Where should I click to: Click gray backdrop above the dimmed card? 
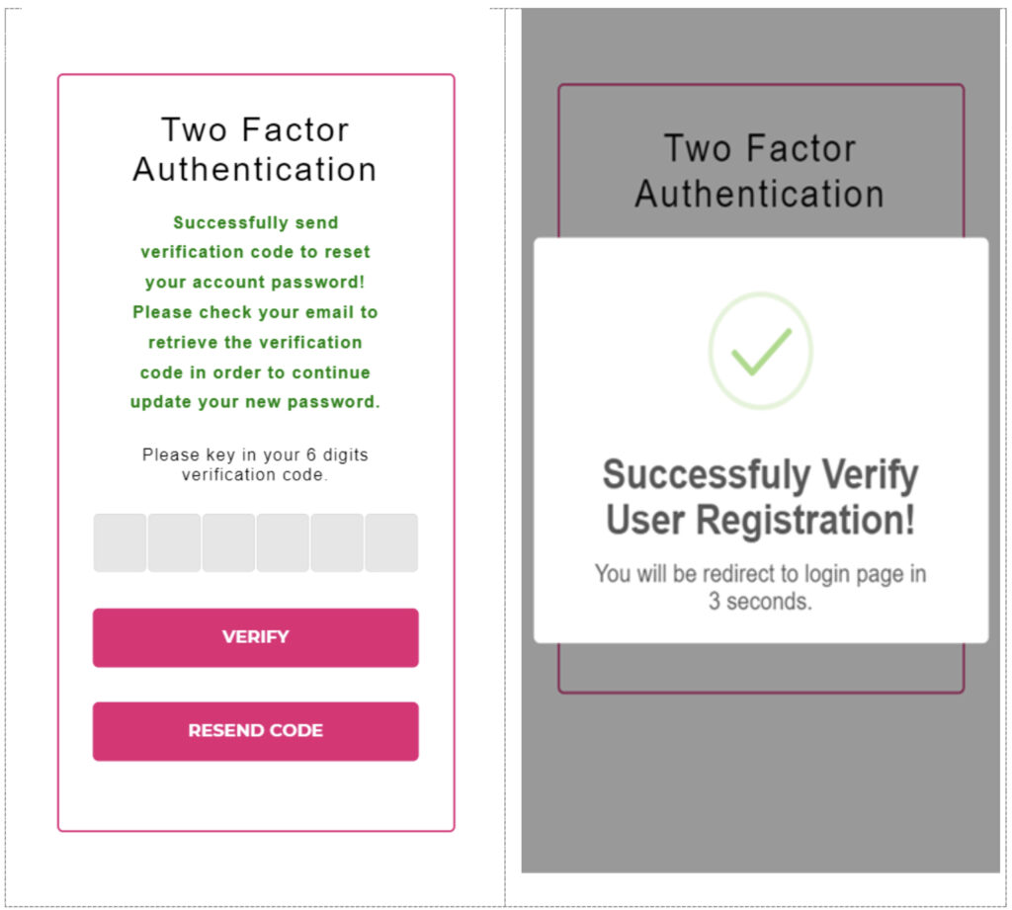pyautogui.click(x=760, y=44)
